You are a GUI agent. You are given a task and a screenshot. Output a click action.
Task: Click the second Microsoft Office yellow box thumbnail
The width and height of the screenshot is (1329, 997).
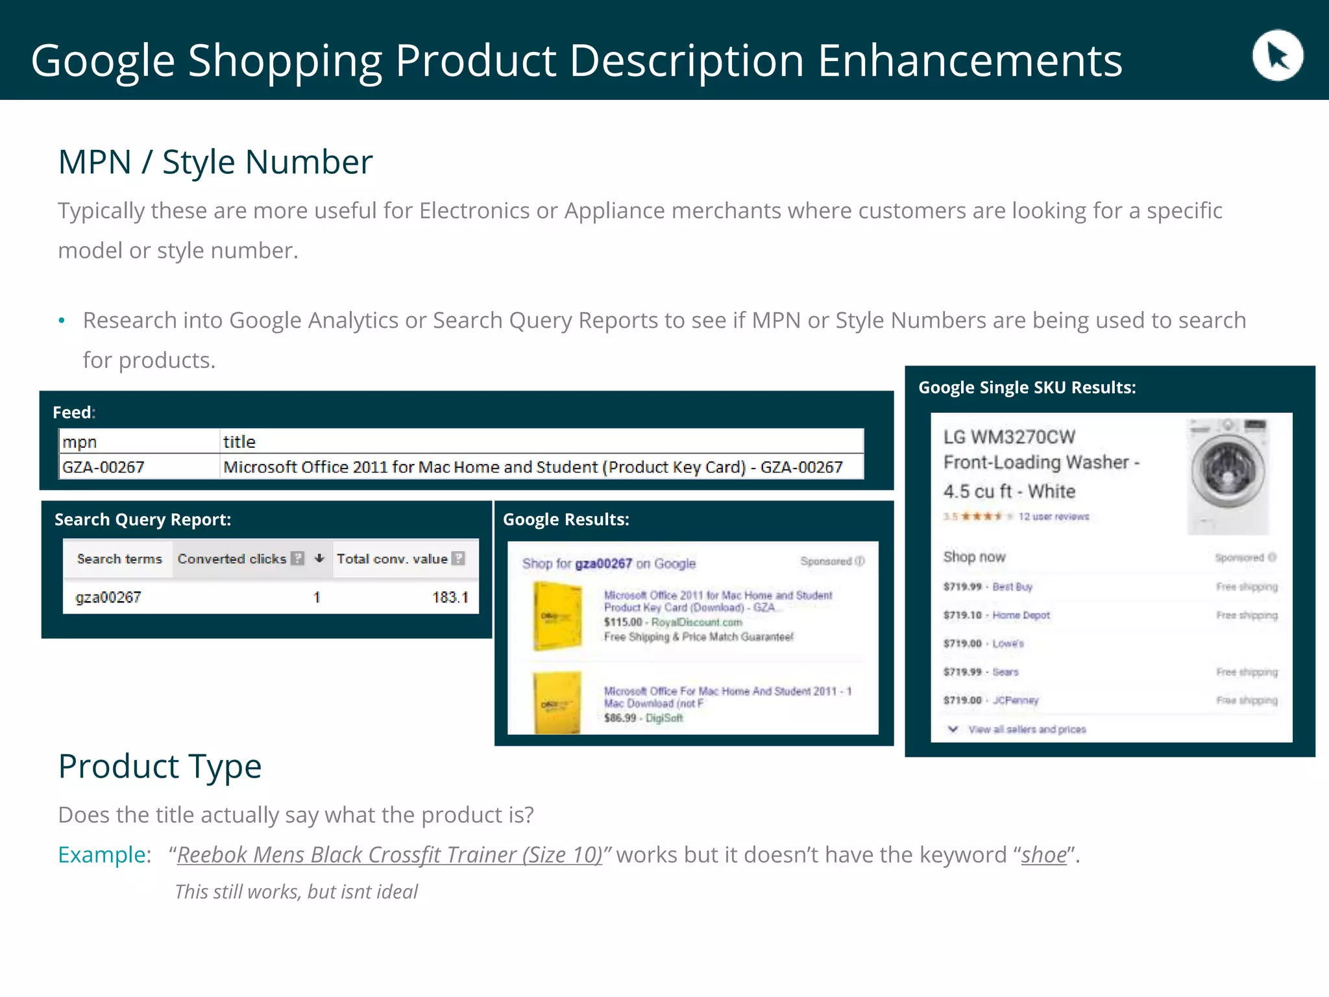pyautogui.click(x=557, y=703)
